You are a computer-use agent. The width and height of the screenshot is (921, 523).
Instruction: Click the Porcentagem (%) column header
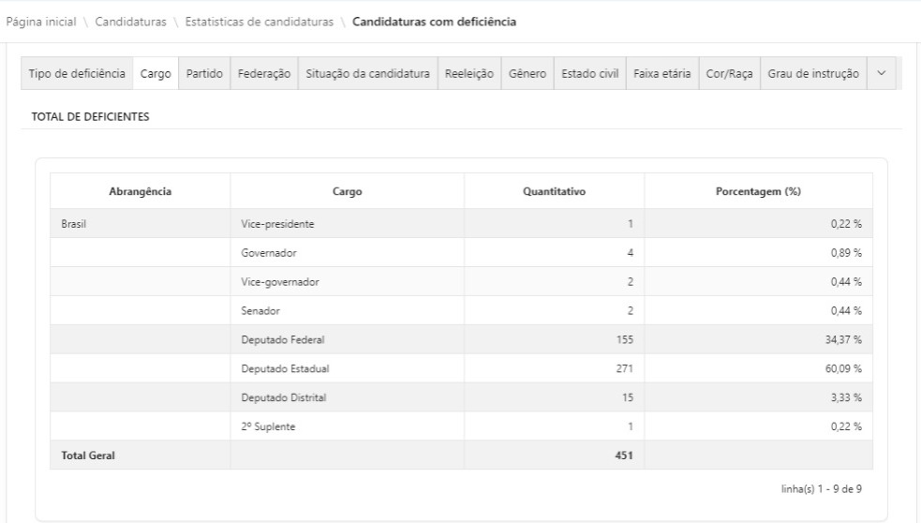pos(758,191)
